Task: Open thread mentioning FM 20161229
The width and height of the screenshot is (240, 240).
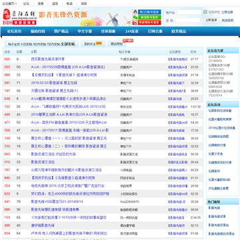Action: tap(69, 123)
